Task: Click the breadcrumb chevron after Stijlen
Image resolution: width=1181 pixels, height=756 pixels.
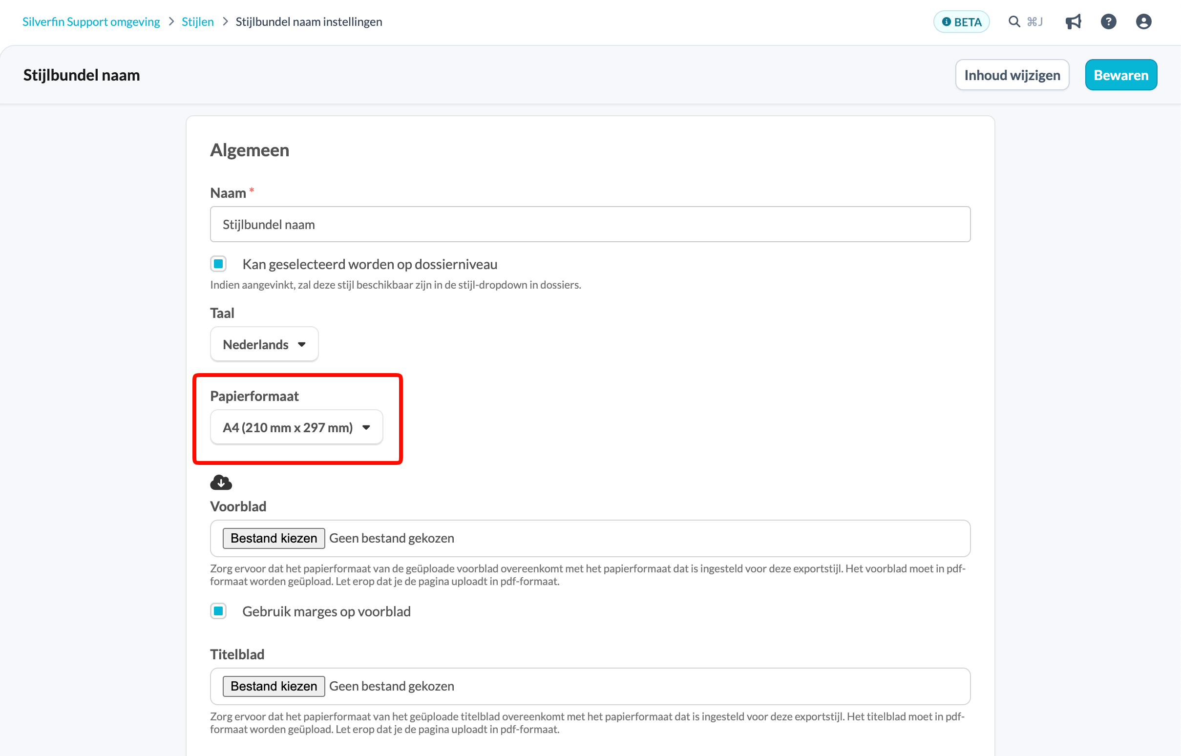Action: click(x=225, y=21)
